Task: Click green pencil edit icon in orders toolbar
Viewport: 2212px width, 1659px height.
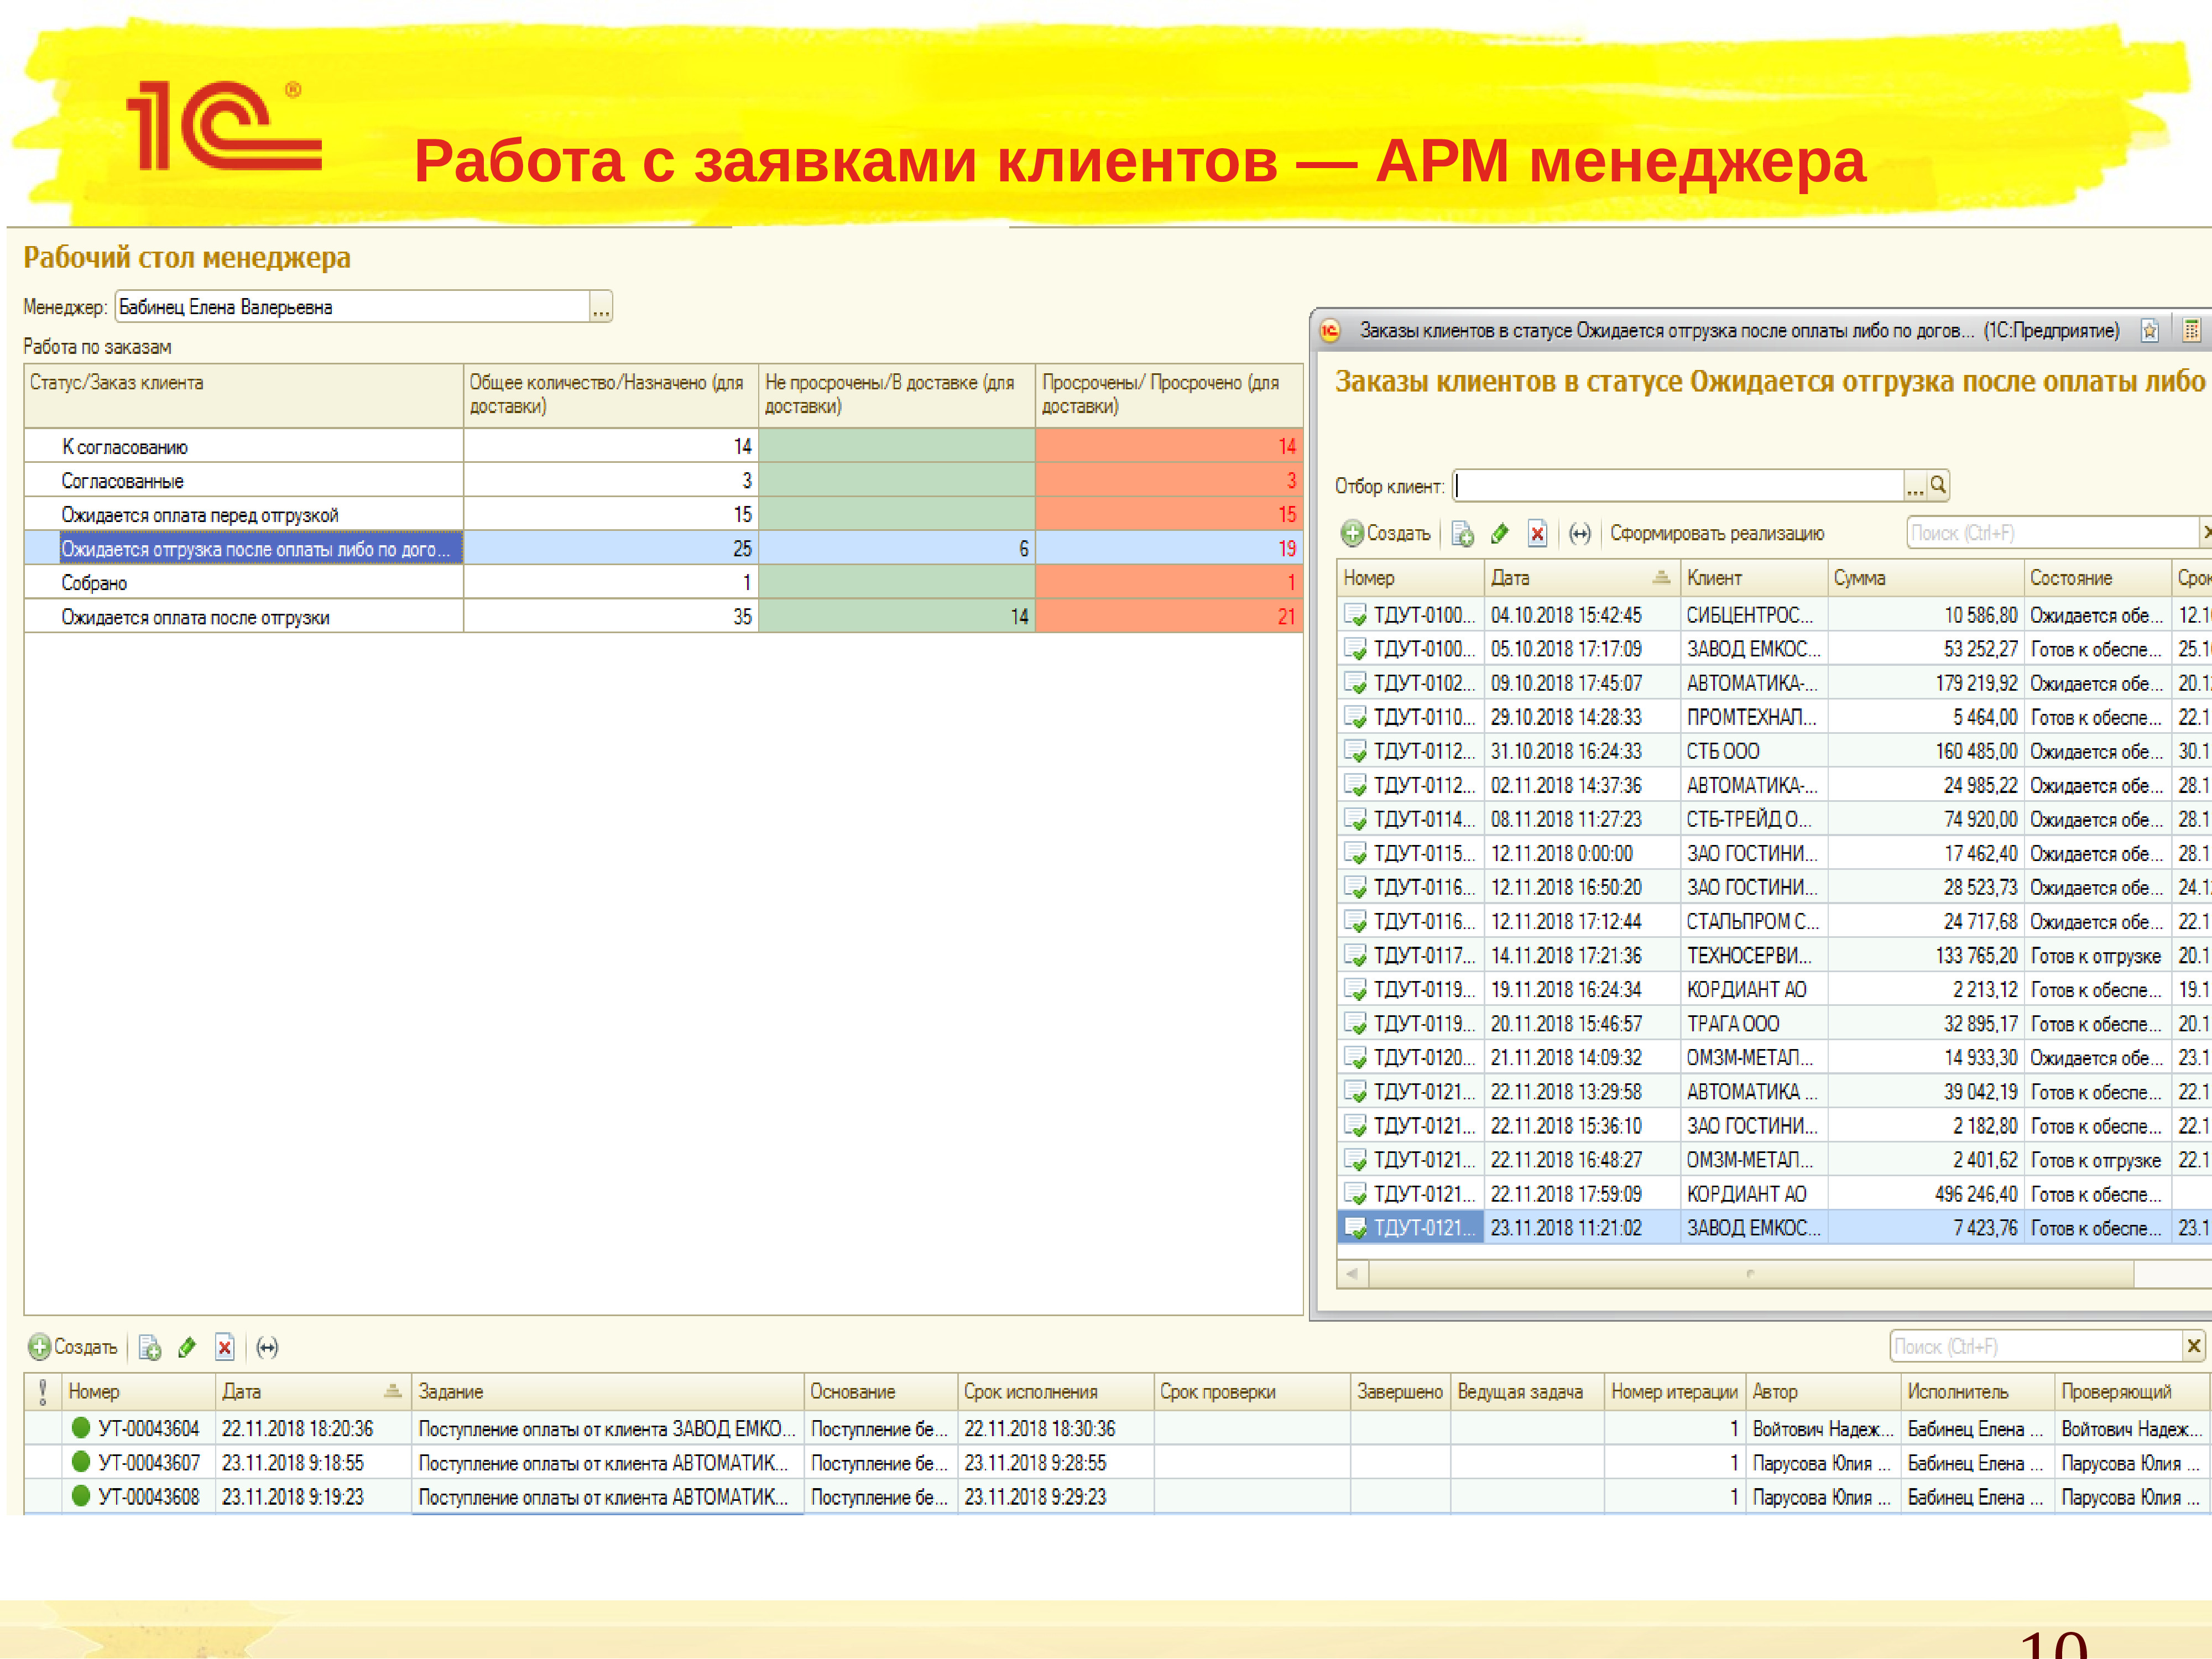Action: click(1499, 534)
